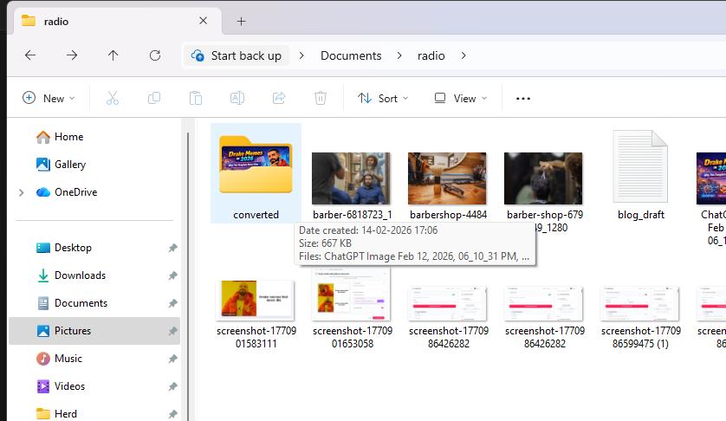726x421 pixels.
Task: Open the Sort dropdown menu
Action: (x=382, y=98)
